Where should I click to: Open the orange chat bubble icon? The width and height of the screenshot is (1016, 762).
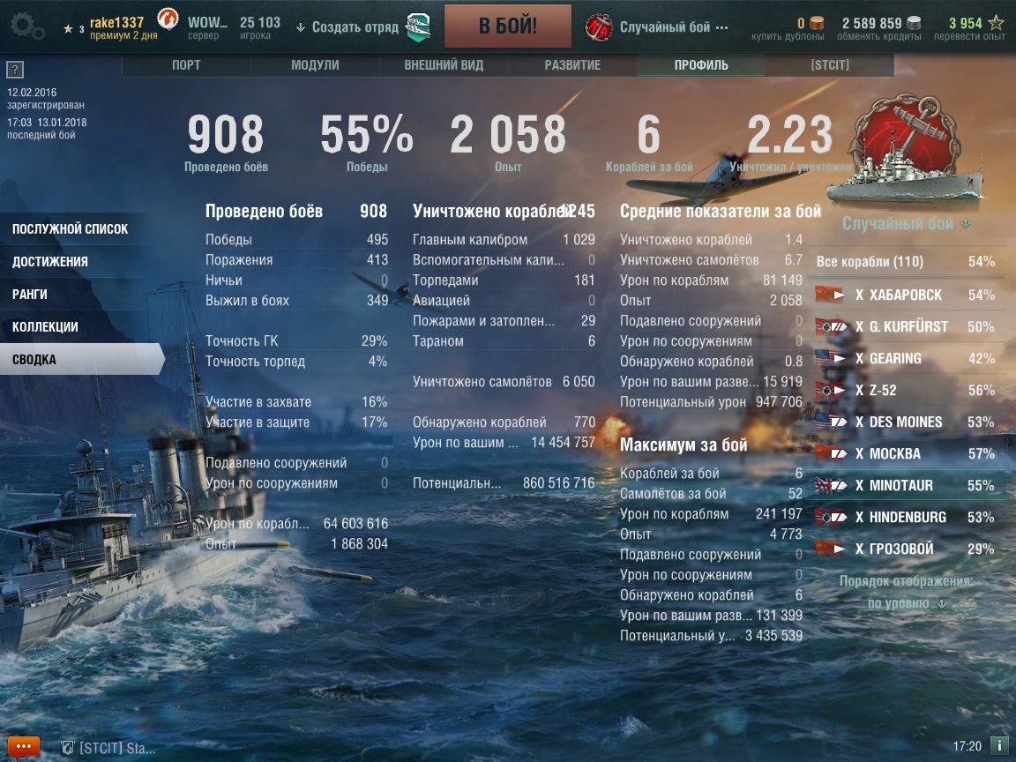tap(24, 747)
